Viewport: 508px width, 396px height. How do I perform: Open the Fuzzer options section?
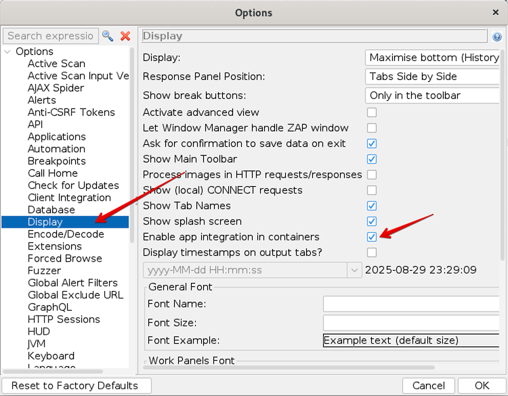[x=45, y=271]
